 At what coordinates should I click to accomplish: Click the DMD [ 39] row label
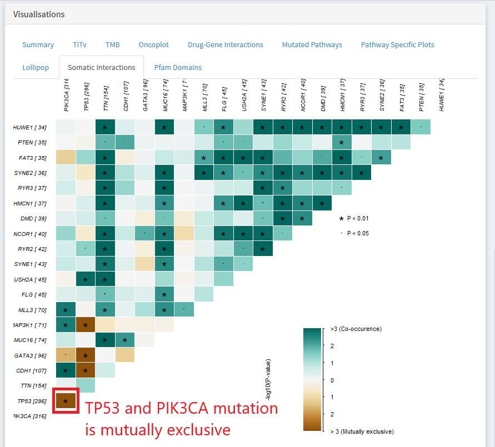[33, 219]
